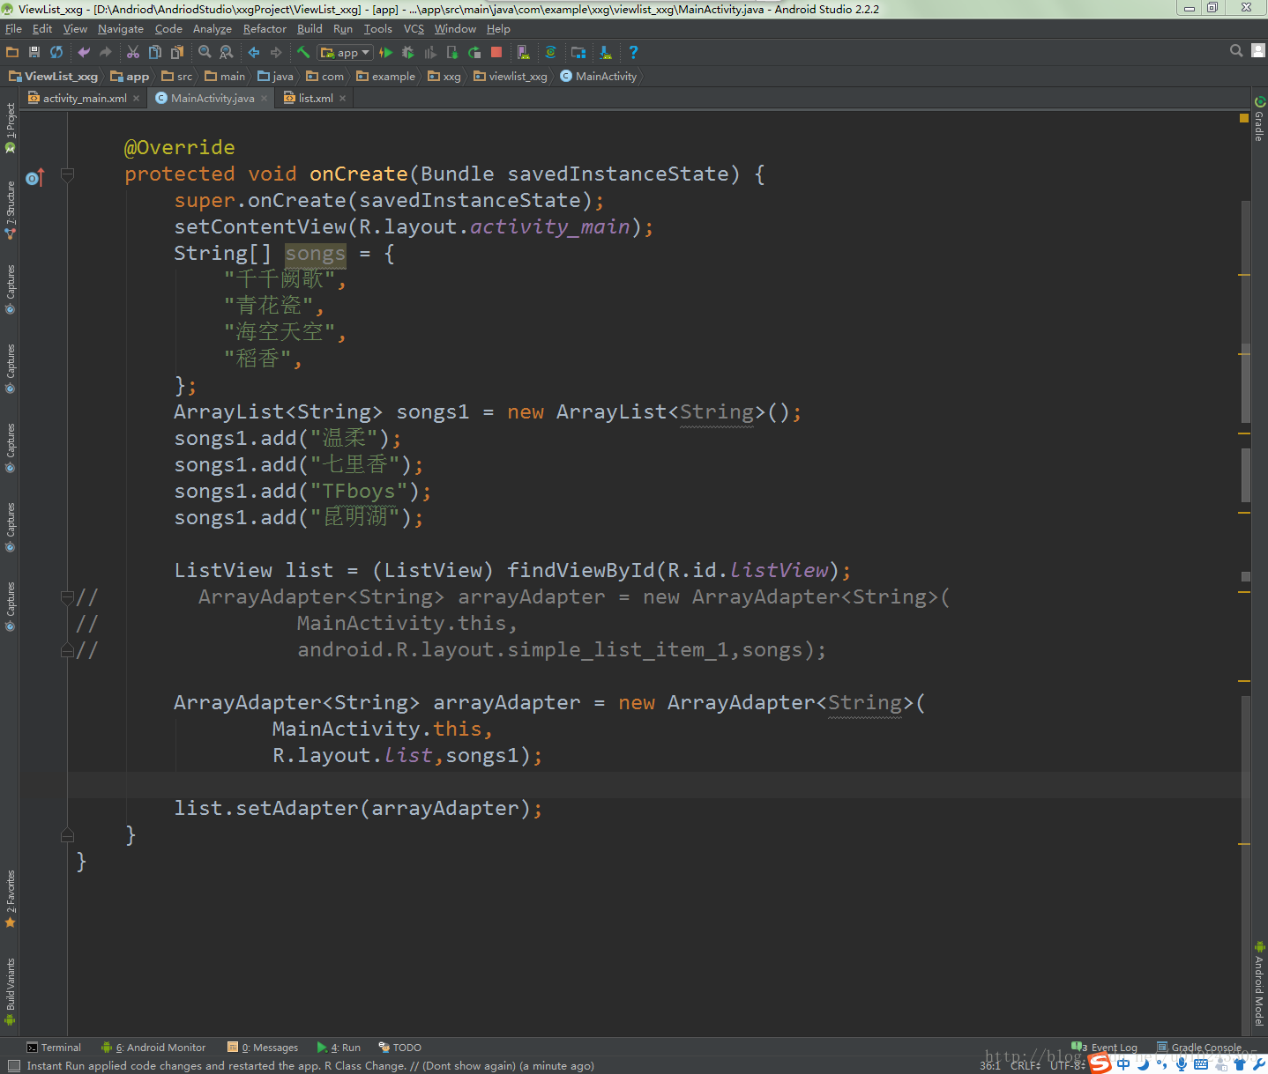
Task: Open the File menu
Action: point(13,29)
